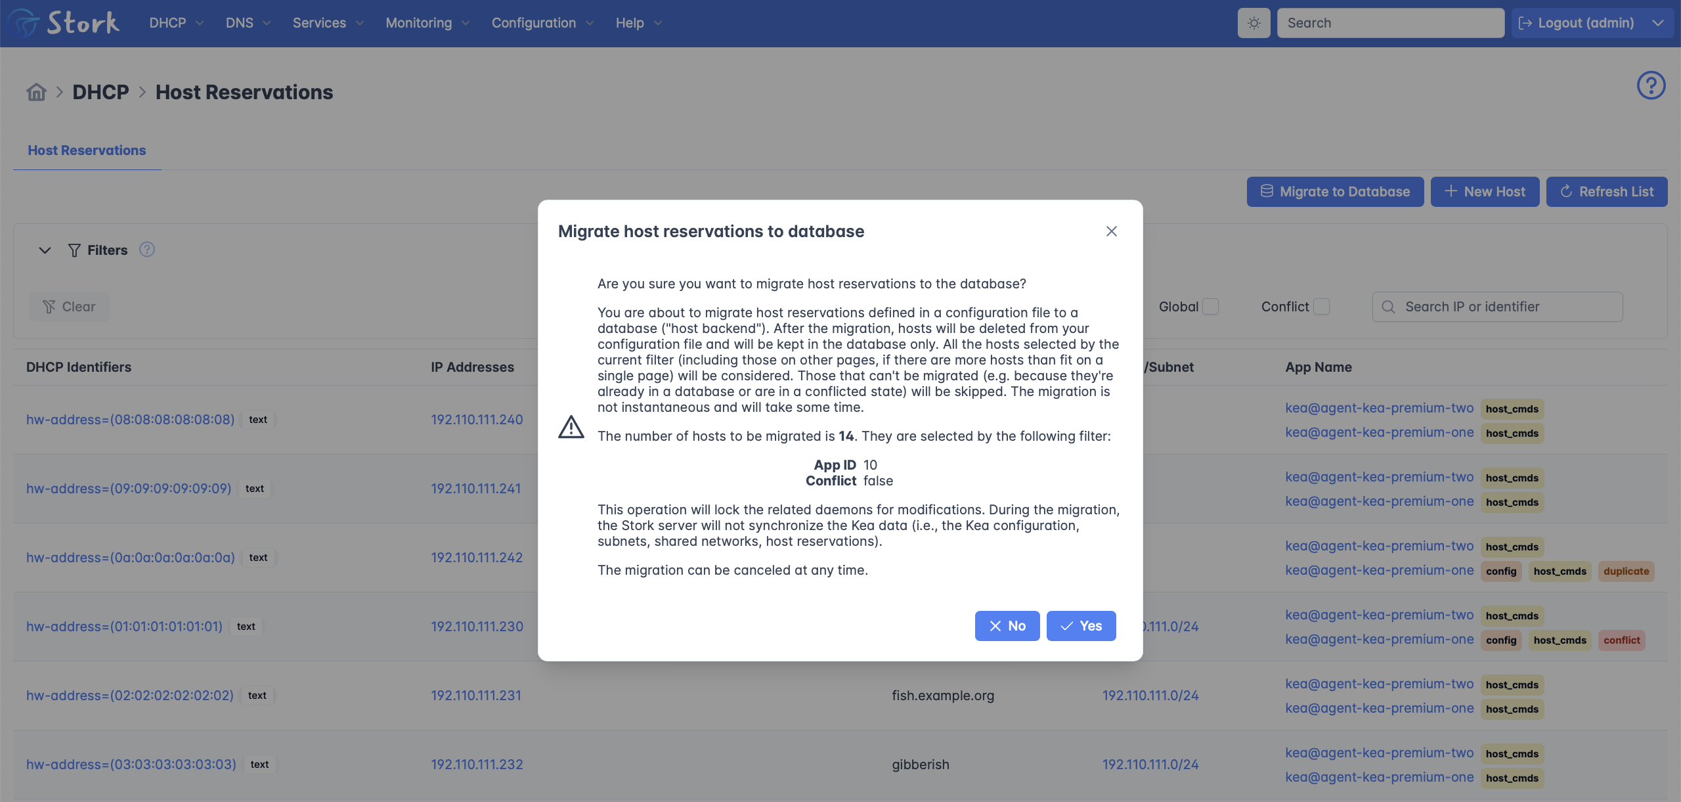The width and height of the screenshot is (1681, 802).
Task: Open the DHCP menu dropdown
Action: [x=176, y=23]
